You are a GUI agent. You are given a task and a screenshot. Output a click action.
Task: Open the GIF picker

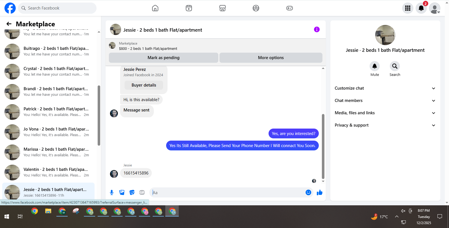coord(142,192)
